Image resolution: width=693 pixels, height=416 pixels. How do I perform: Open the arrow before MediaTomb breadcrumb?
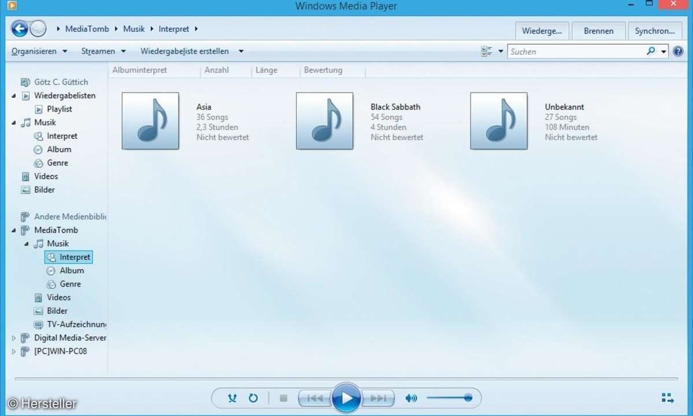tap(58, 29)
